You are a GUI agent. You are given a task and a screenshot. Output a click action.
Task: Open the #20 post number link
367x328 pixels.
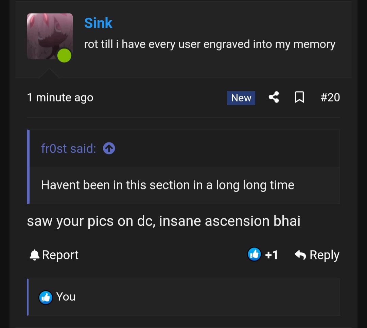[x=330, y=97]
